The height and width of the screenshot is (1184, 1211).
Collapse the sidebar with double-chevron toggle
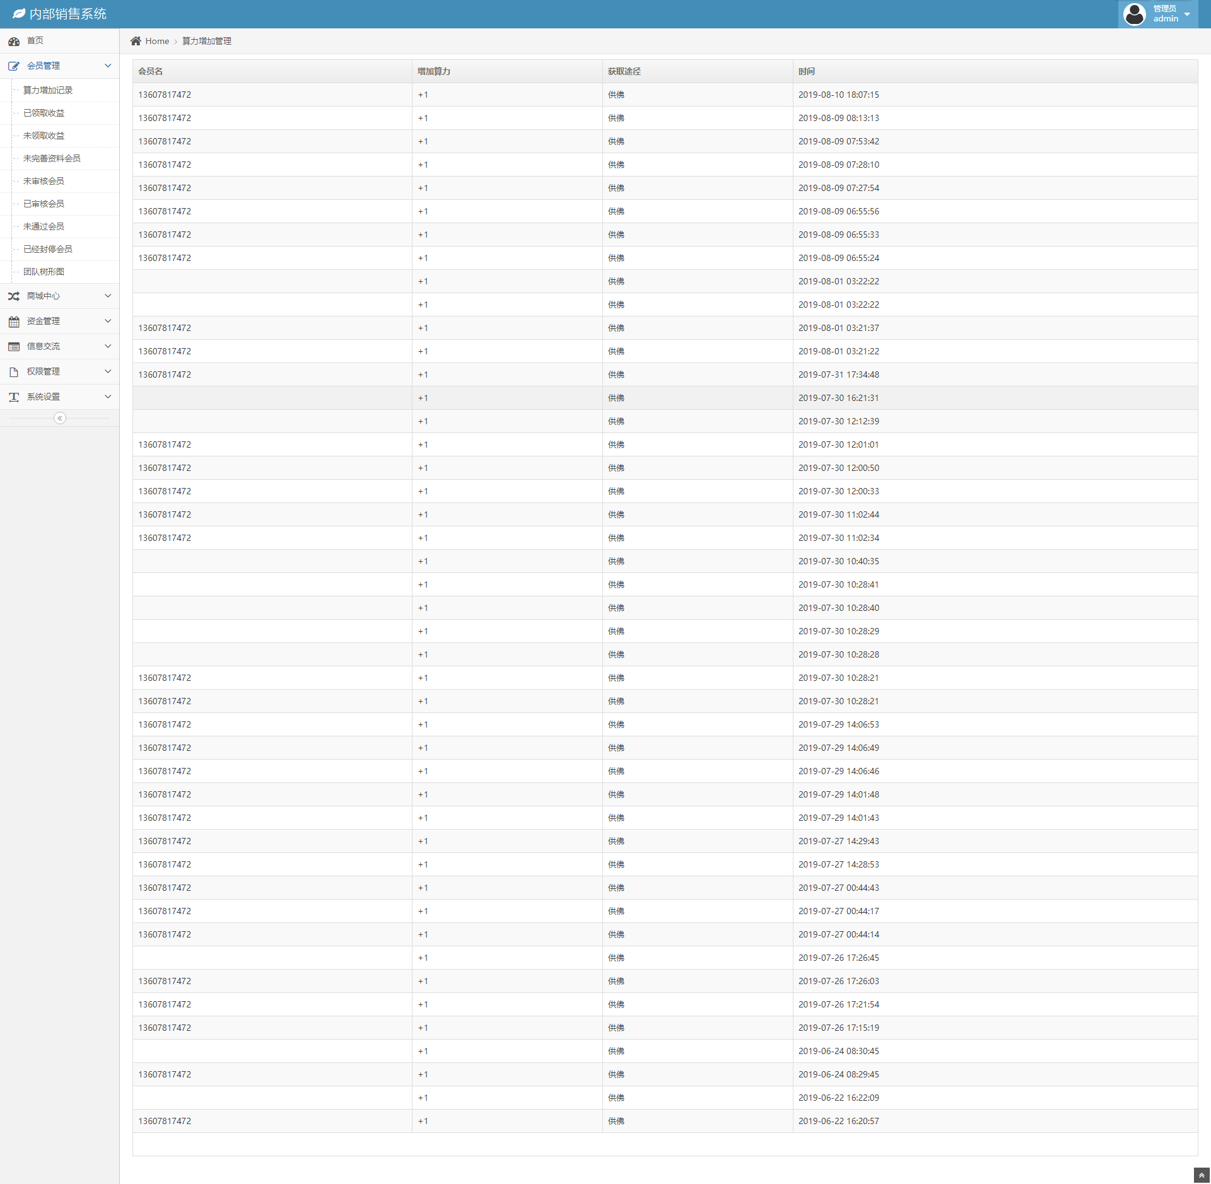[x=60, y=418]
